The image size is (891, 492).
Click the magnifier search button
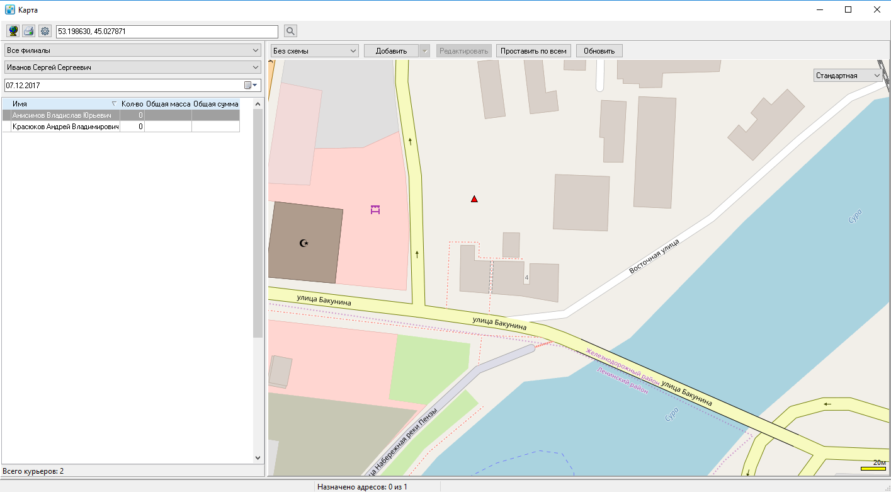coord(290,31)
